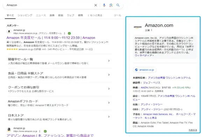The width and height of the screenshot is (202, 137).
Task: Open the アンディ・ジャシー link beside 社長
Action: 152,104
